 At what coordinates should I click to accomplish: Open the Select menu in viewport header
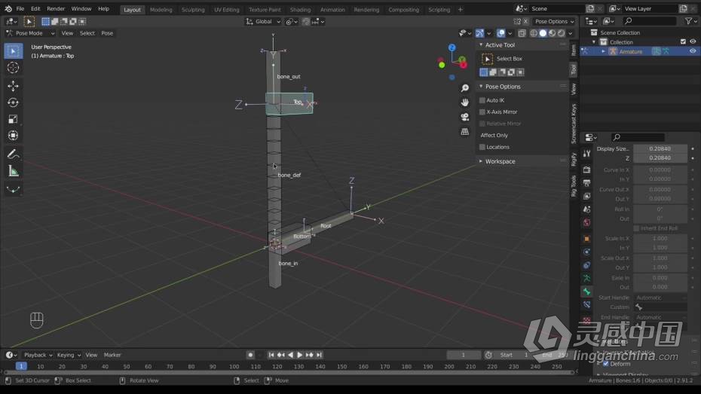(x=87, y=33)
